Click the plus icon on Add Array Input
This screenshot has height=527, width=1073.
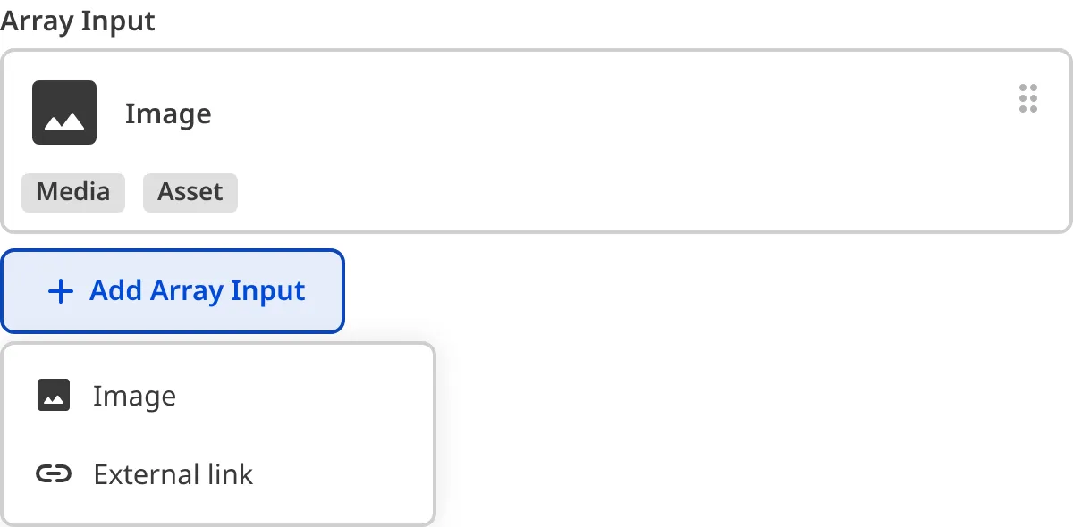60,291
